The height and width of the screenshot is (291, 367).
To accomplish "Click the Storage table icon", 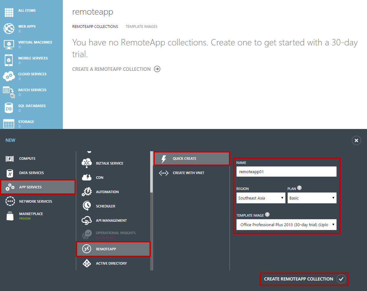I will pyautogui.click(x=9, y=124).
